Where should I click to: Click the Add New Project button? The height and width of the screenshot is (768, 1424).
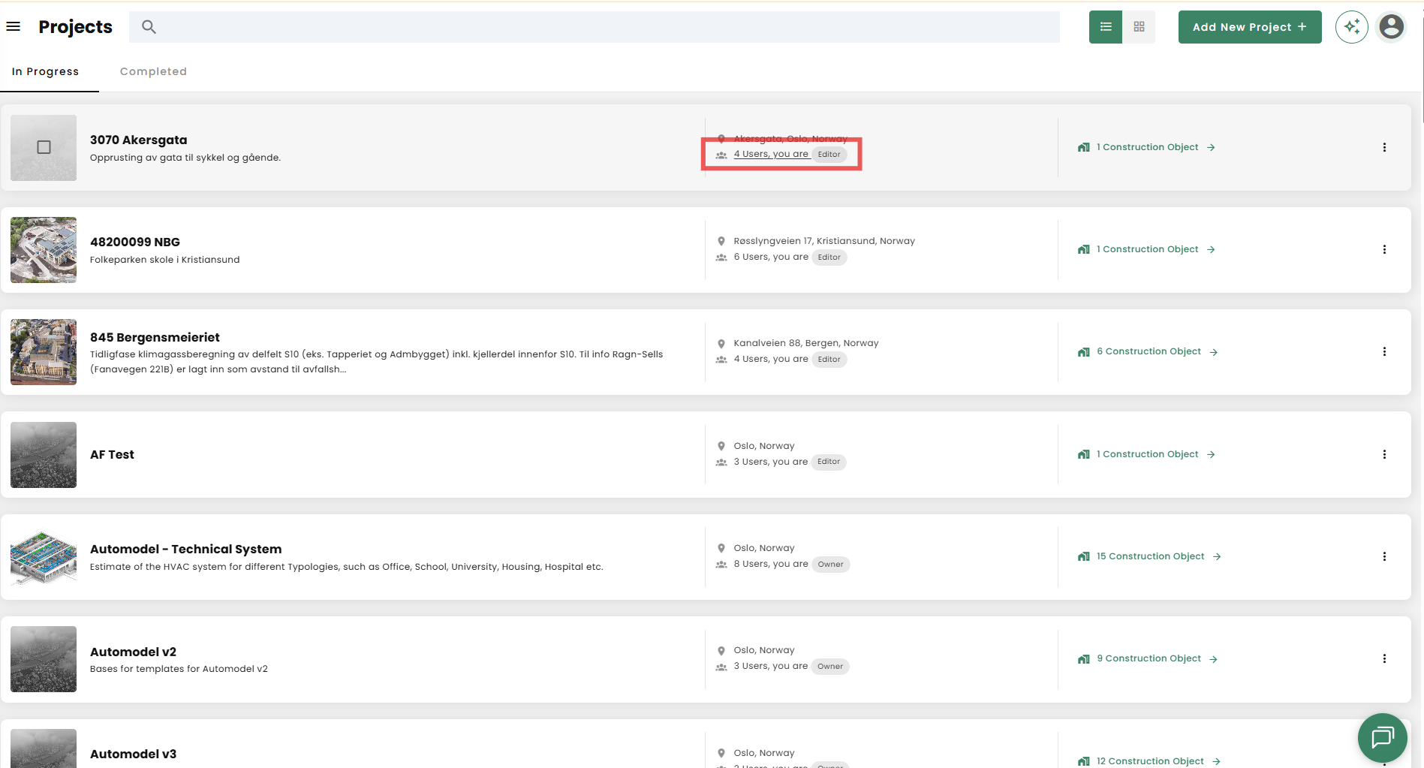1249,27
